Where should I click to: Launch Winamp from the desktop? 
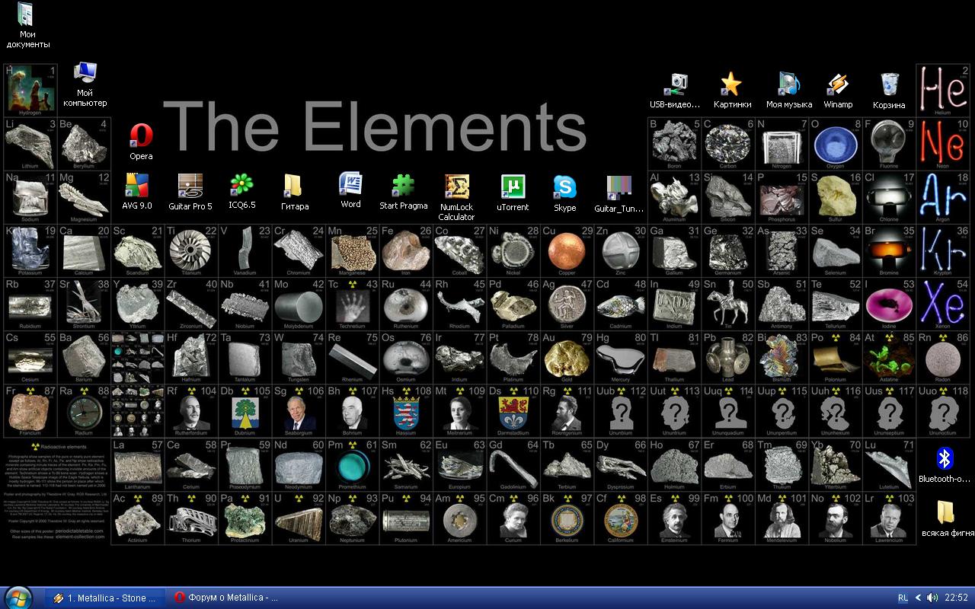pos(838,84)
